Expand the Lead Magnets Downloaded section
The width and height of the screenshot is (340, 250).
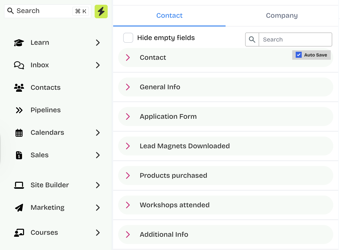pyautogui.click(x=128, y=146)
